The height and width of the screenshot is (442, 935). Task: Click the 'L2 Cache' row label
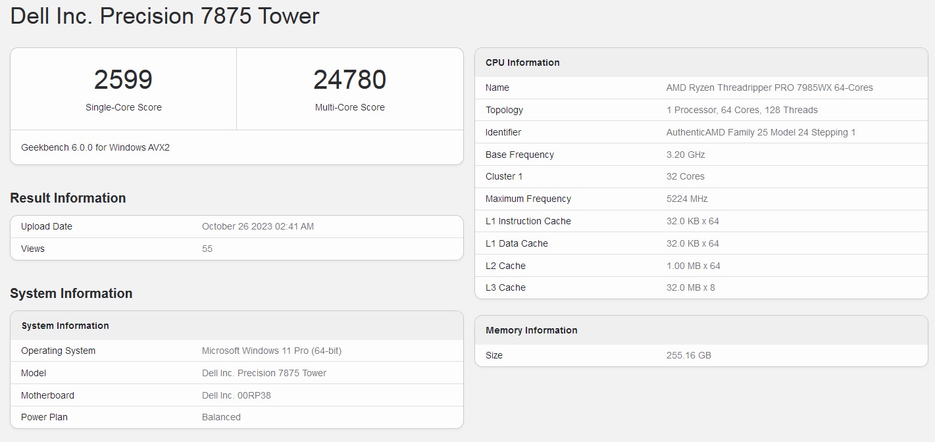click(x=505, y=266)
